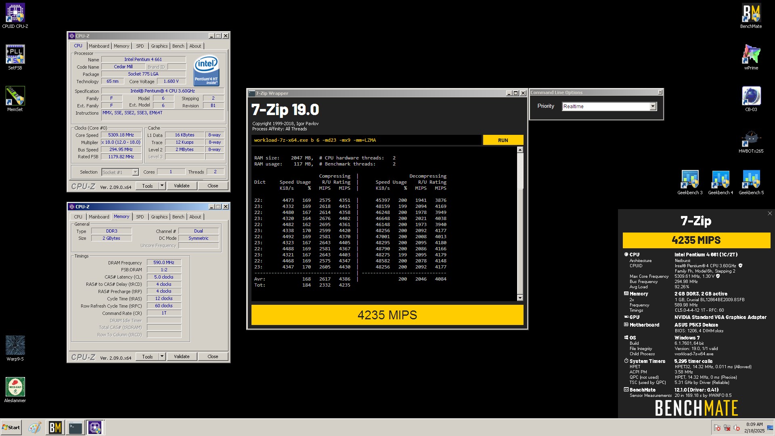This screenshot has width=775, height=436.
Task: Switch to Bench tab in bottom CPU-Z
Action: click(178, 217)
